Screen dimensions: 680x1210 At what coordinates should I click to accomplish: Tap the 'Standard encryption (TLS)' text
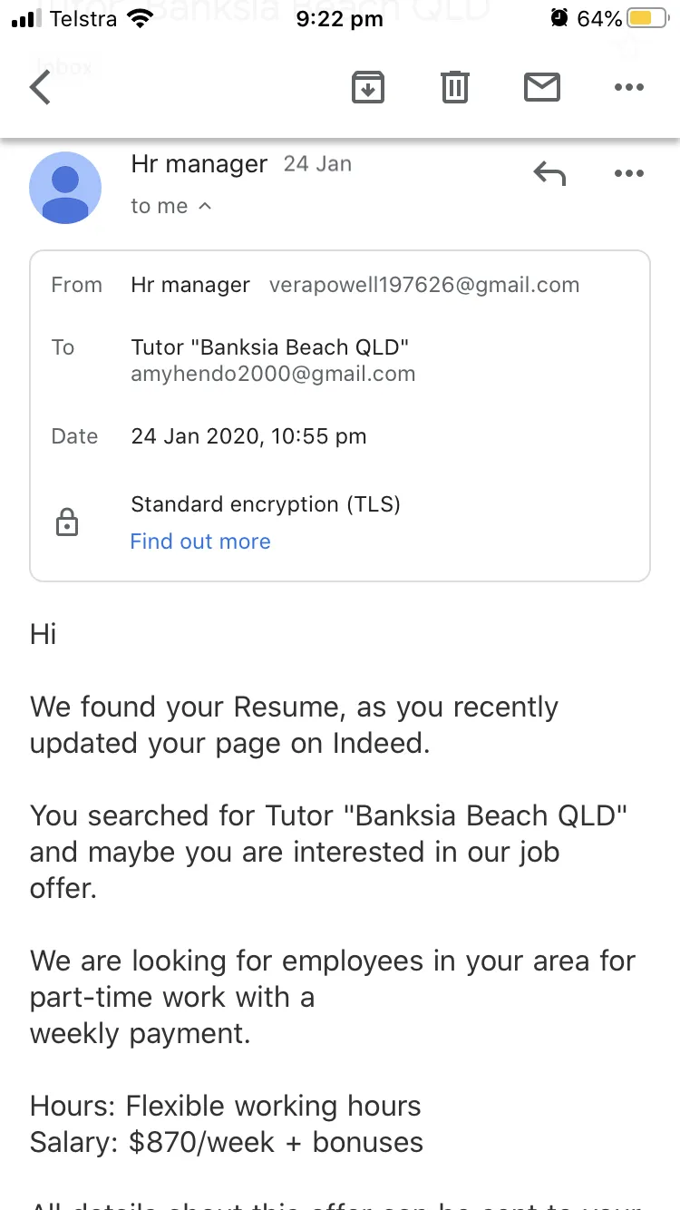click(x=266, y=504)
